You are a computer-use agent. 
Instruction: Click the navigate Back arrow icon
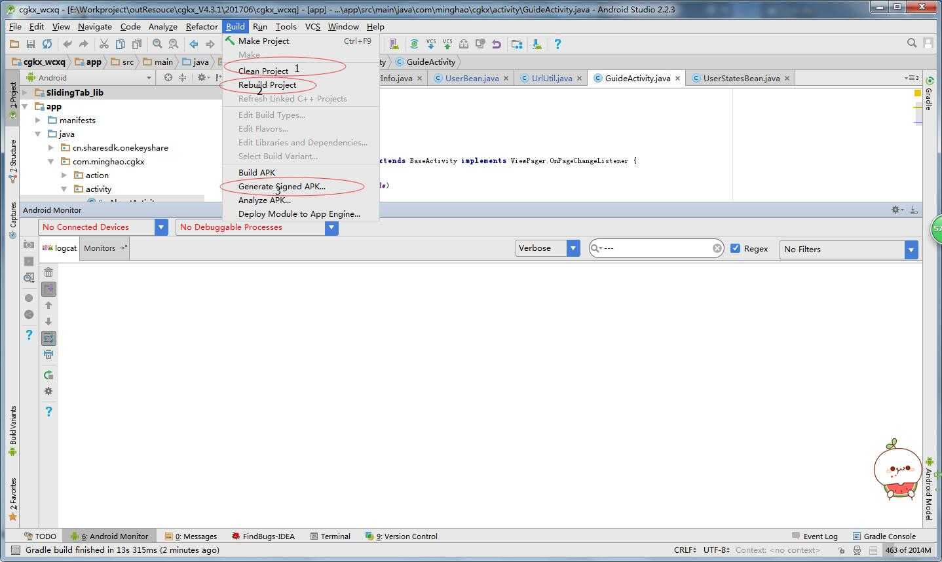194,44
